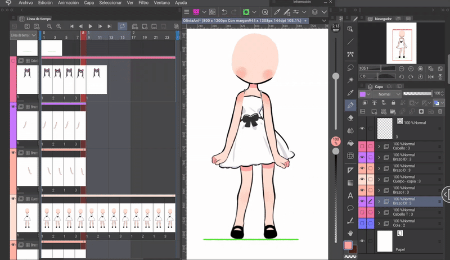Viewport: 450px width, 260px height.
Task: Open the Filtro menu
Action: (143, 3)
